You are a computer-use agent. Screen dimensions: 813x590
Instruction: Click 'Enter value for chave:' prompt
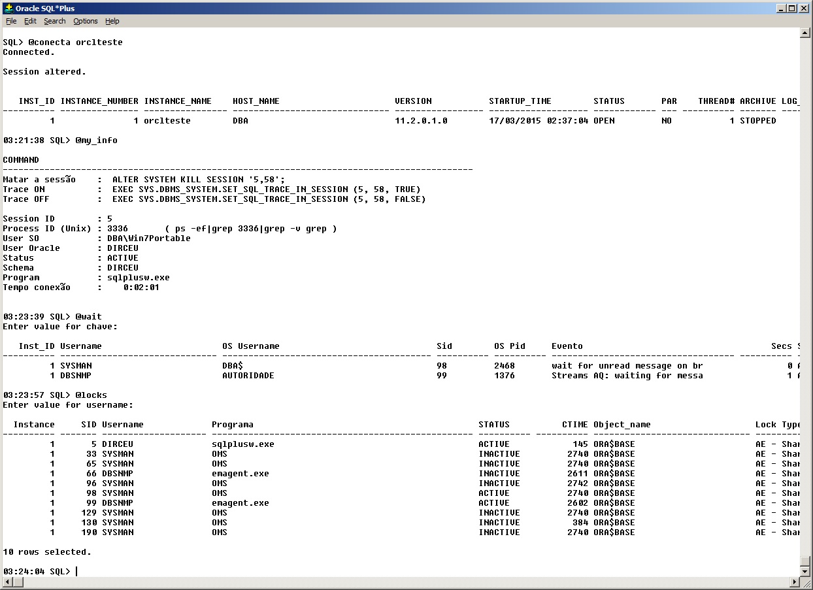tap(60, 327)
